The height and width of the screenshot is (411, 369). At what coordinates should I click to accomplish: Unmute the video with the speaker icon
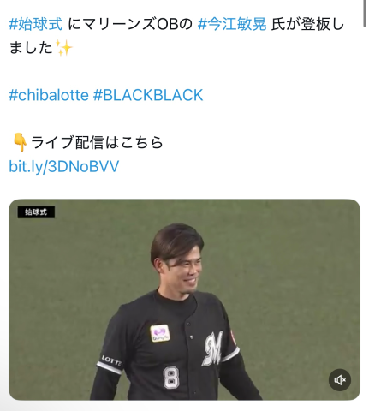pyautogui.click(x=339, y=380)
